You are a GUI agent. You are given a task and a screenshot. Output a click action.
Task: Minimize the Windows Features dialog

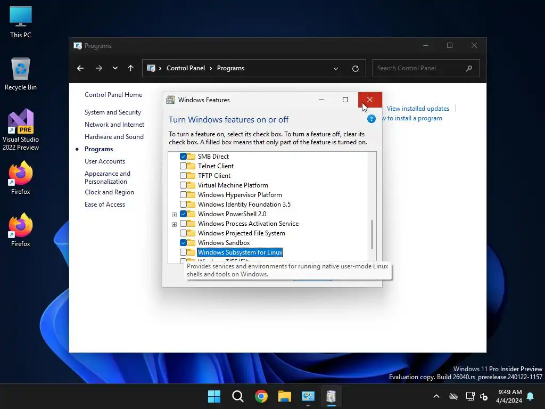[x=321, y=100]
